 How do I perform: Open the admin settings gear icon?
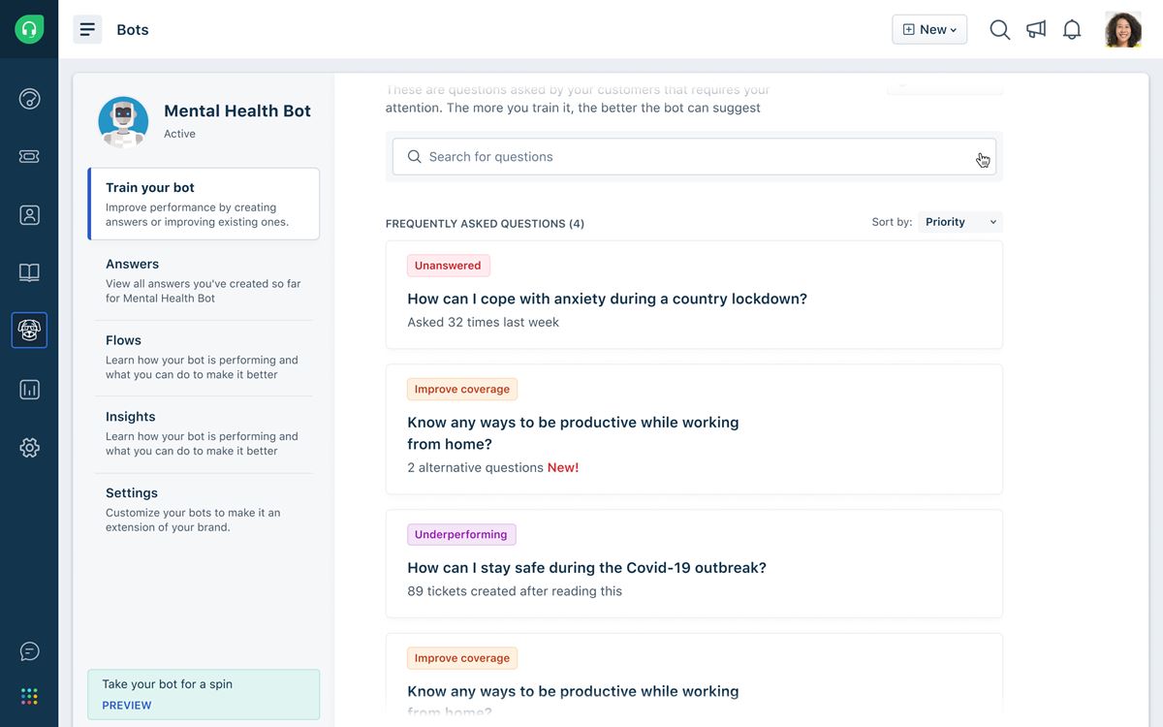pos(29,448)
